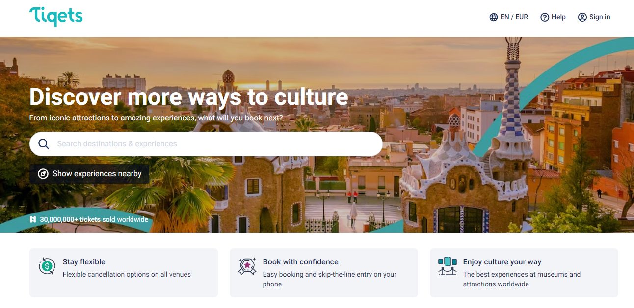
Task: Click the Stay flexible heading
Action: pyautogui.click(x=84, y=262)
